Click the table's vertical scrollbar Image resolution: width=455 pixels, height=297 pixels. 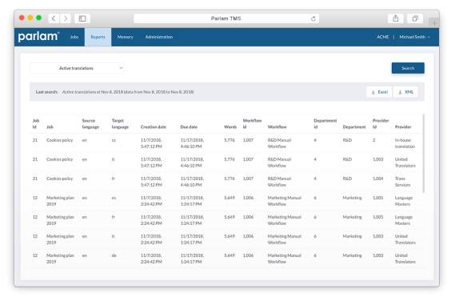coord(423,154)
